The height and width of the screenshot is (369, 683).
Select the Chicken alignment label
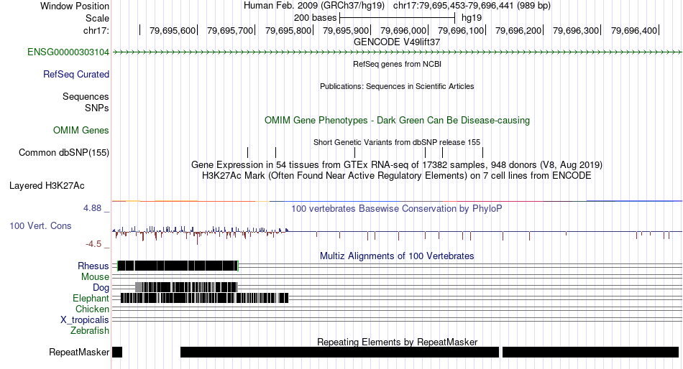click(92, 309)
